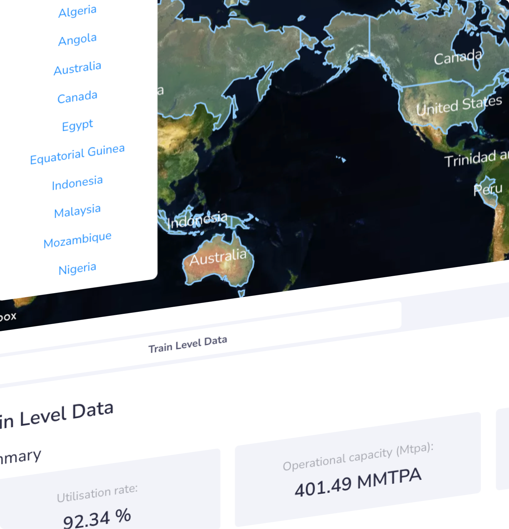Viewport: 509px width, 529px height.
Task: Select Egypt in the country list
Action: 77,126
